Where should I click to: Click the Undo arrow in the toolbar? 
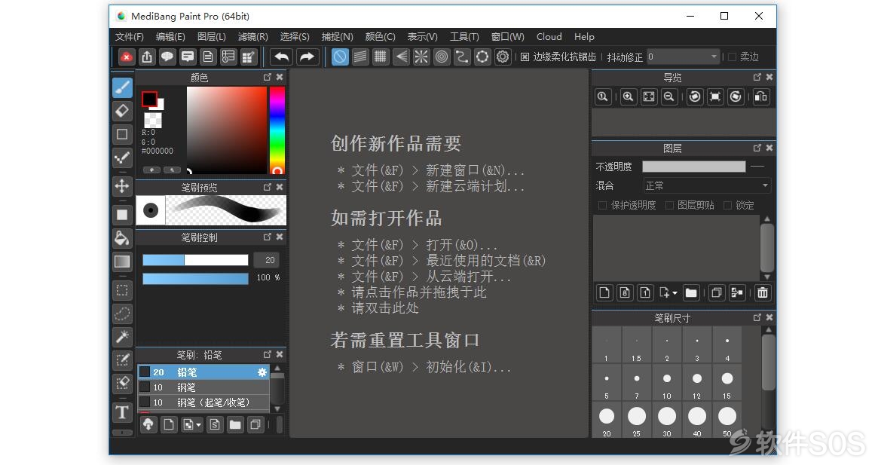point(282,57)
